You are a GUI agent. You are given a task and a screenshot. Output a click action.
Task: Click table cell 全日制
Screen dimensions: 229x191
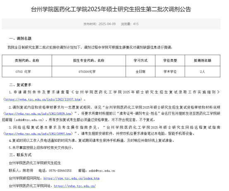141,72
